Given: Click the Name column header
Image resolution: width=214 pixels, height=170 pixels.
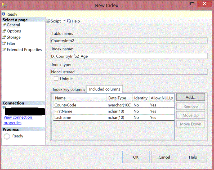Looking at the screenshot, I should point(80,98).
